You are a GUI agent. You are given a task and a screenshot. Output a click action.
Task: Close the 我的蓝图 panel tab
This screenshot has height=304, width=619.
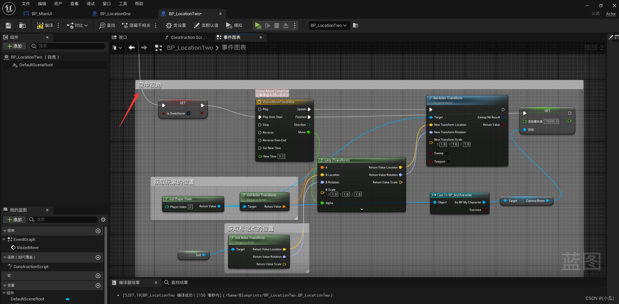(x=47, y=210)
